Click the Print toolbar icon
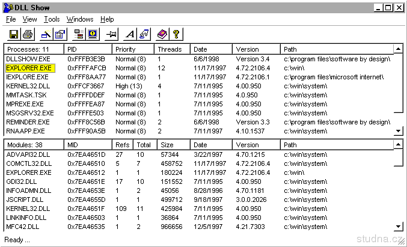 click(x=28, y=34)
